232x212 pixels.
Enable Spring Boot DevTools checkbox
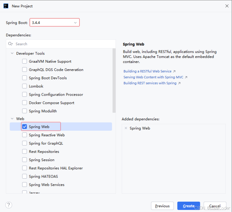click(x=24, y=78)
